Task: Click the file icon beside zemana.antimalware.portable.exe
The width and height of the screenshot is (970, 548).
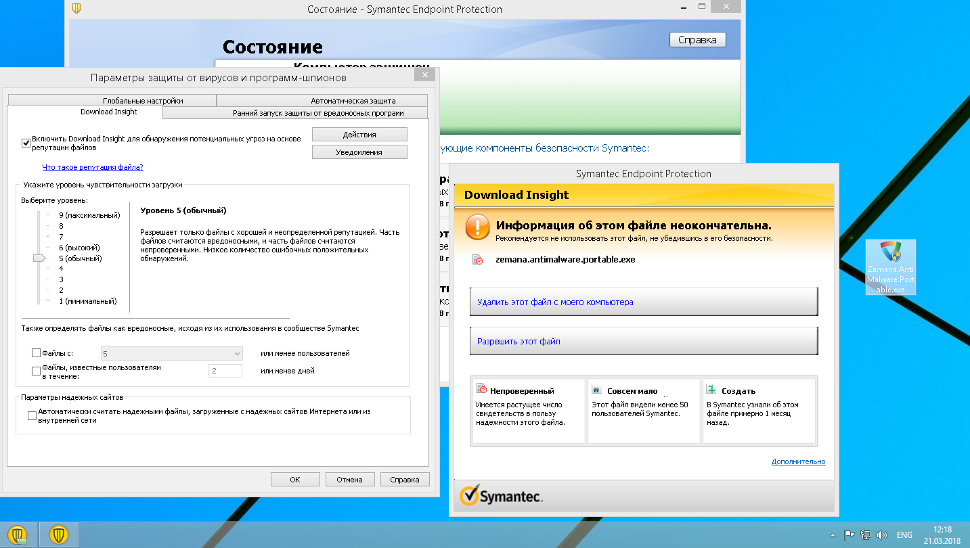Action: click(x=478, y=260)
